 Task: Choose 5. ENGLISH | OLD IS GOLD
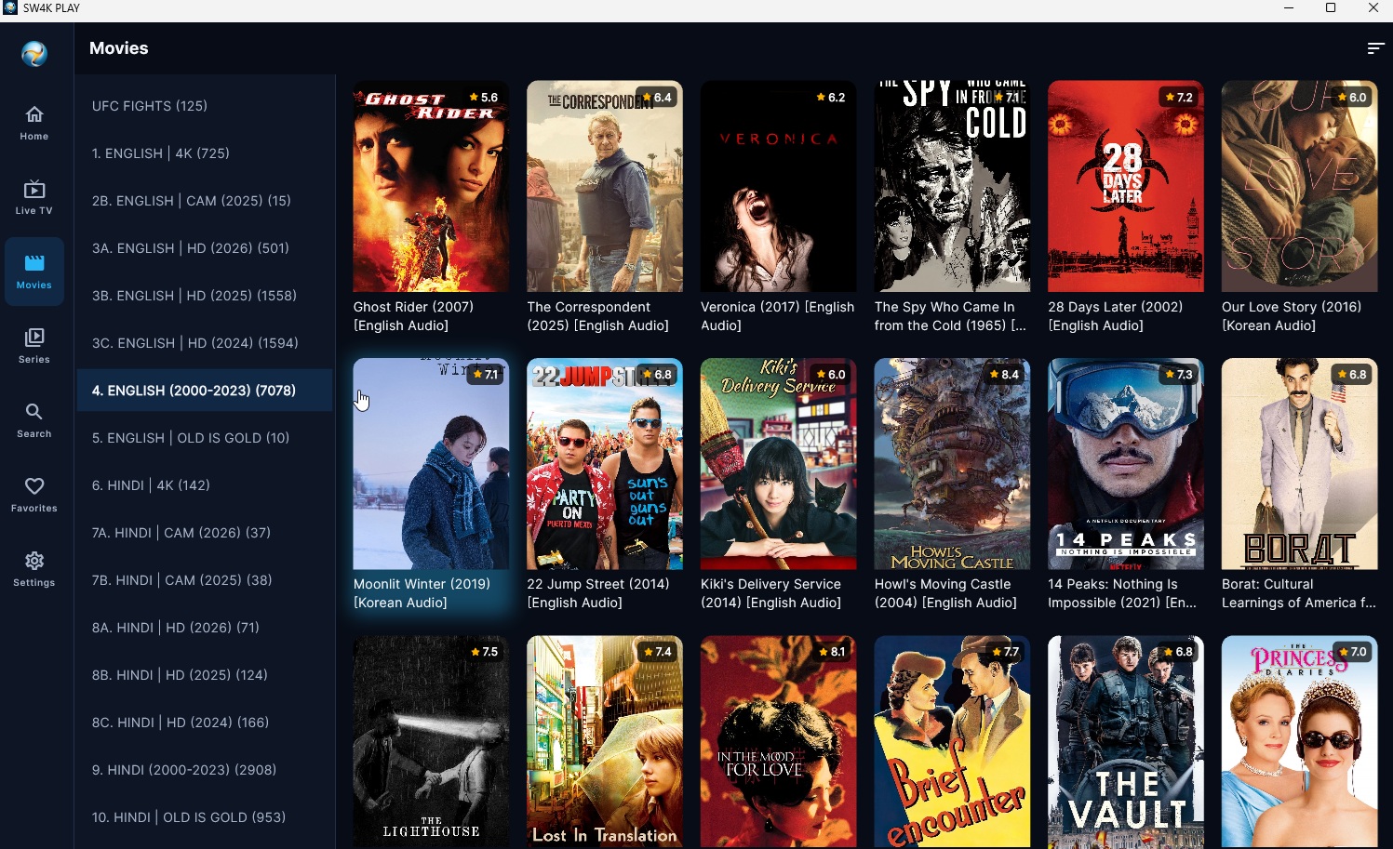tap(205, 438)
